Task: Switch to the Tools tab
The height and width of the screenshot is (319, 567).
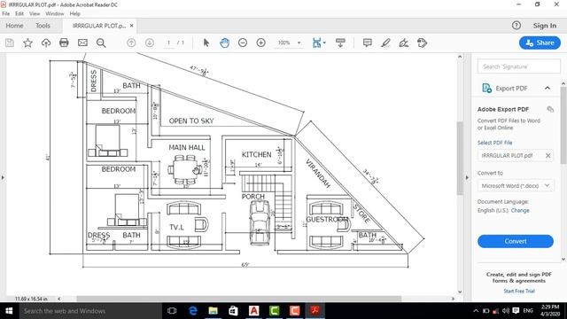Action: click(43, 26)
